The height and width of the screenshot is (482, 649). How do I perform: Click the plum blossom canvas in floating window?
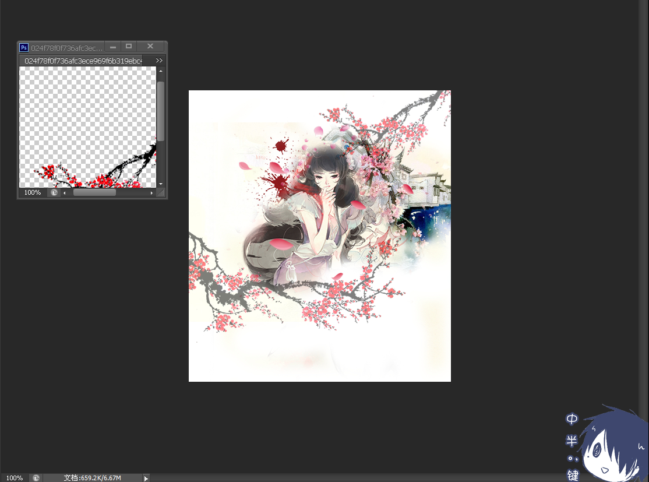88,127
